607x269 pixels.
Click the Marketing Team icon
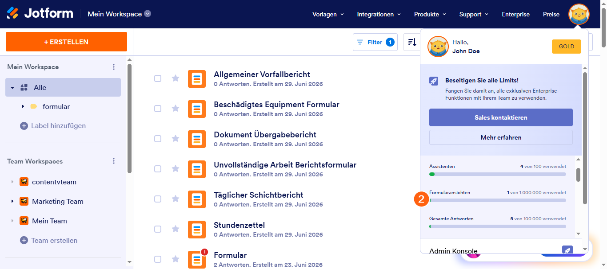pyautogui.click(x=24, y=201)
